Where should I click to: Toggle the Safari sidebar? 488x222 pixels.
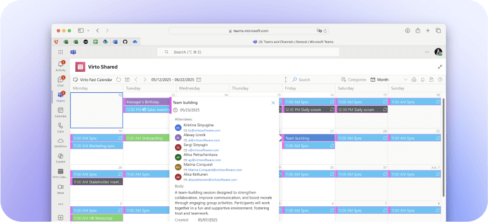coord(81,30)
